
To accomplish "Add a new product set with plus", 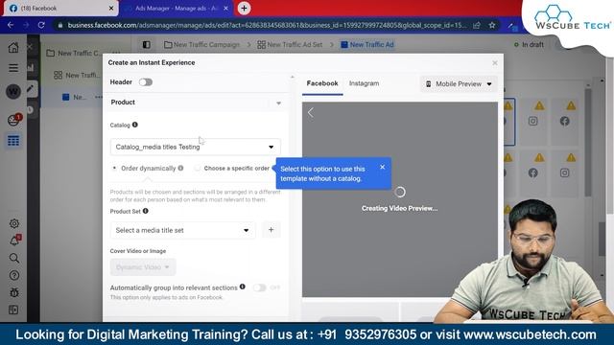I will (x=271, y=230).
